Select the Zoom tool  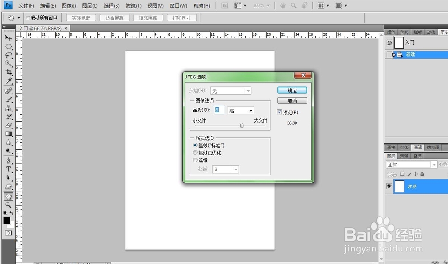click(9, 204)
